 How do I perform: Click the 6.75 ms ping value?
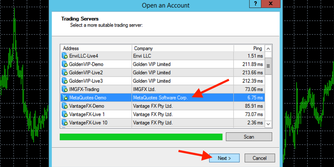pos(255,98)
